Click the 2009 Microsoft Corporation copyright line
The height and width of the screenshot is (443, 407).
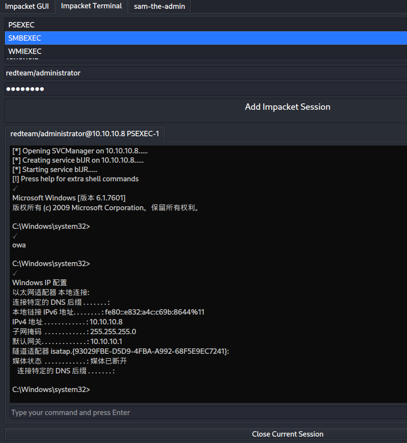tap(106, 208)
